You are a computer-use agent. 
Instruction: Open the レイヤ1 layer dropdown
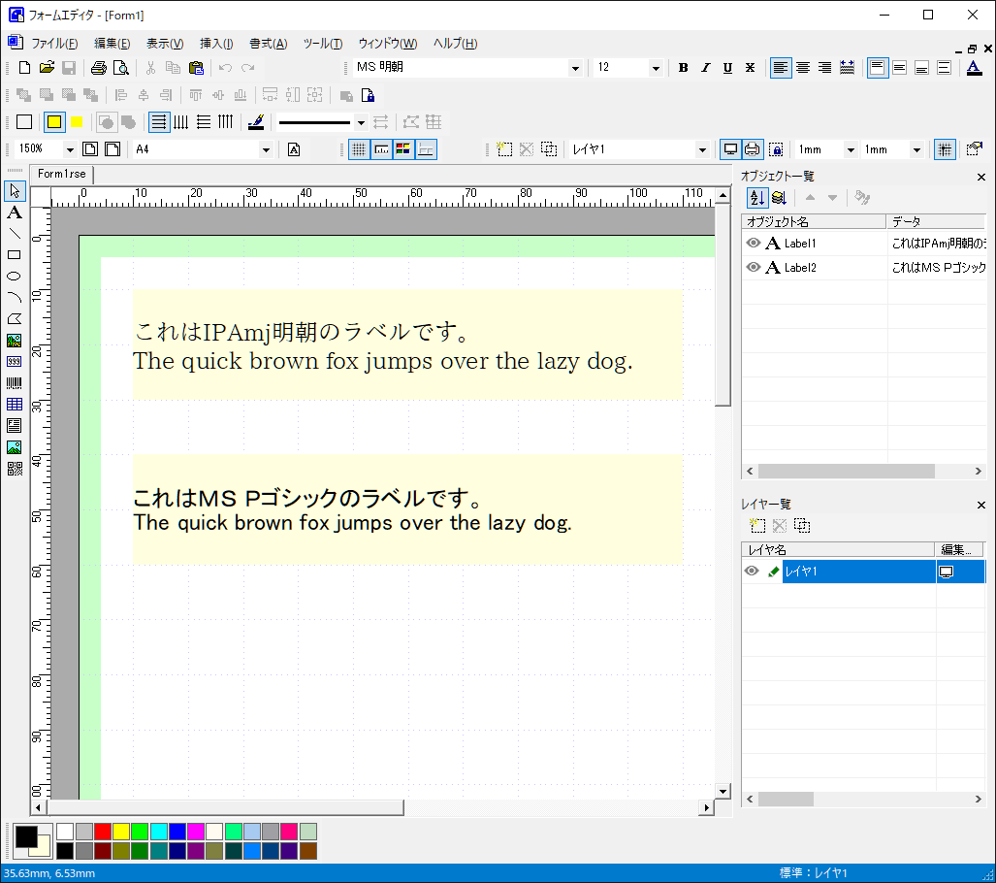point(702,149)
